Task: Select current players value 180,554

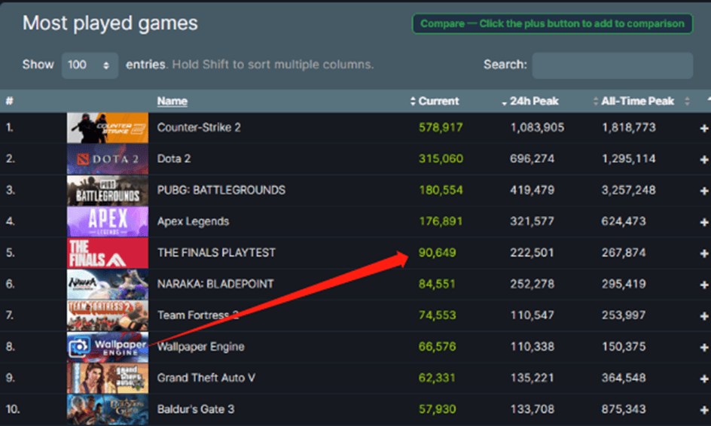Action: [x=441, y=190]
